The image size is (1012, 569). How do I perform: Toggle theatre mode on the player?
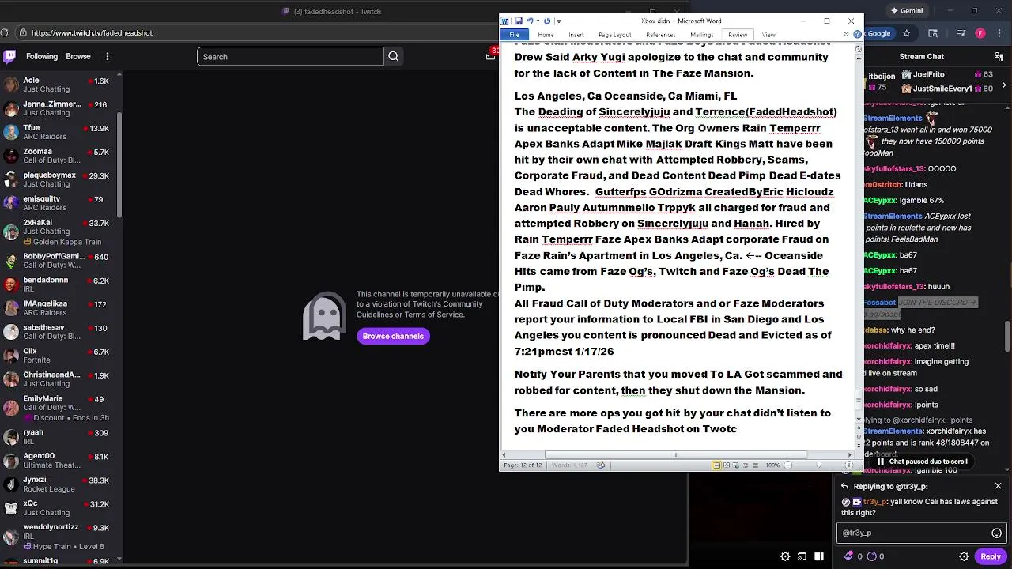[x=819, y=556]
